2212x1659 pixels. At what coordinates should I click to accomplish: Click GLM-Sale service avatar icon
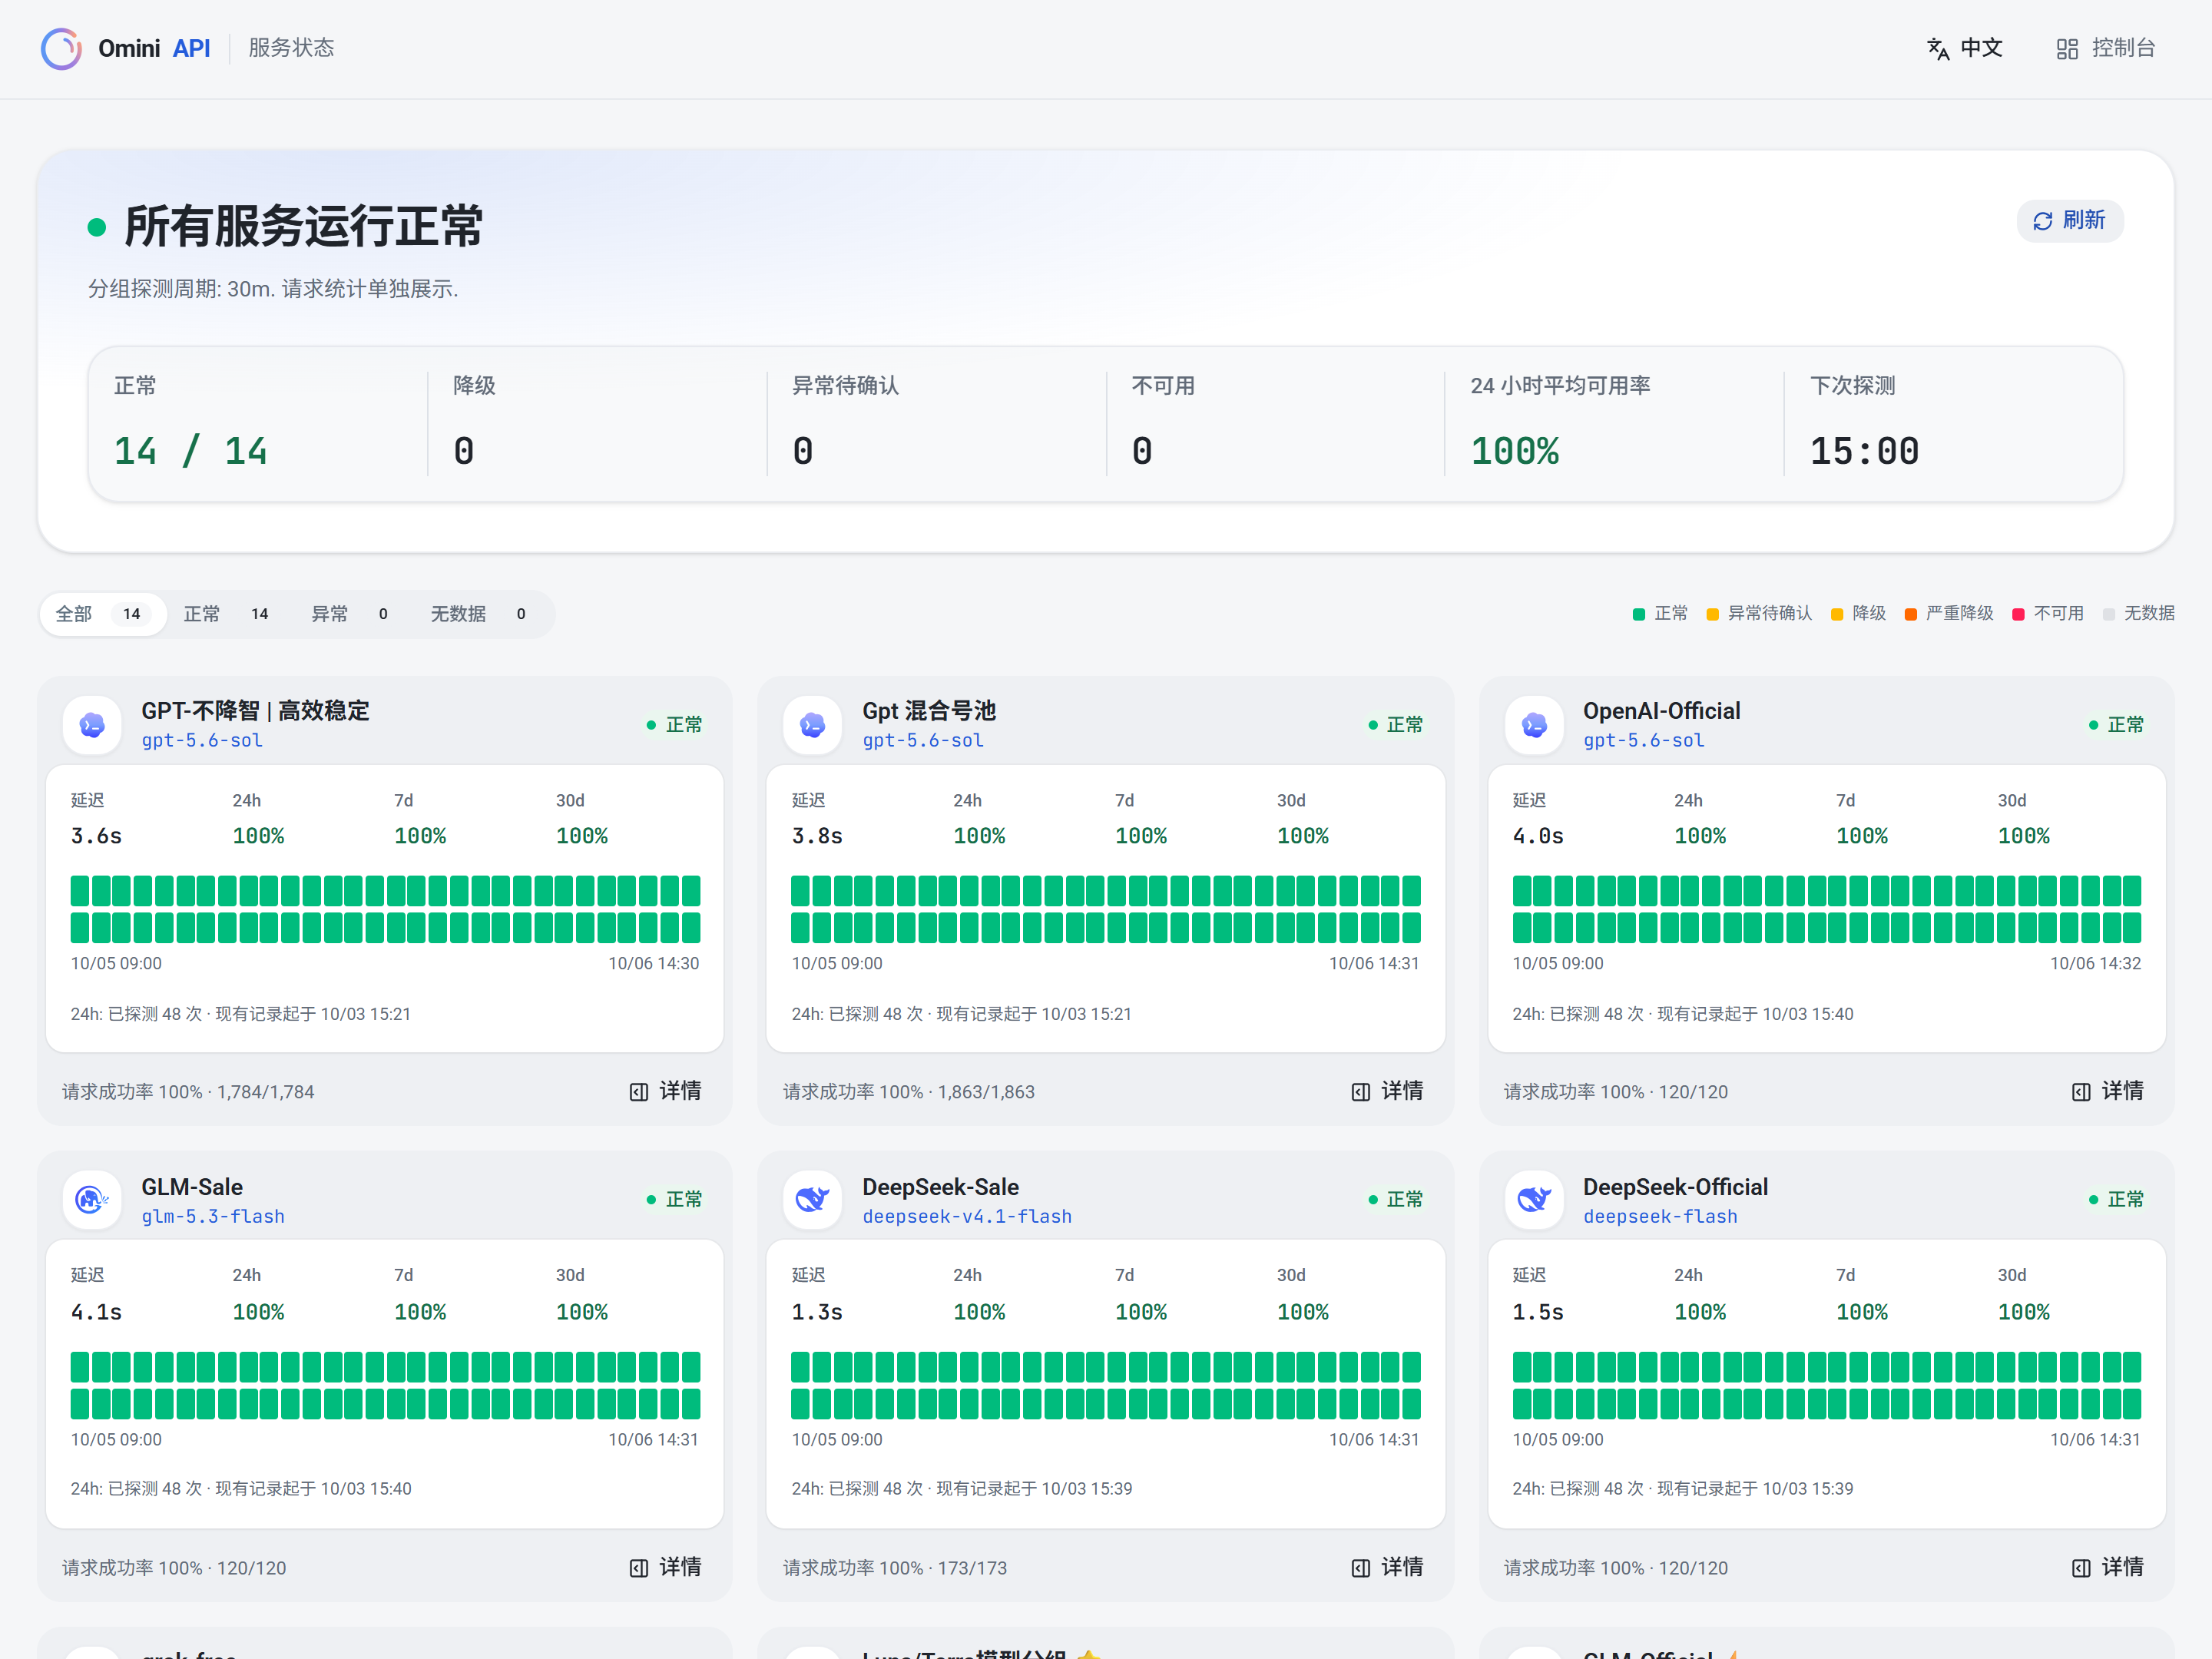pyautogui.click(x=92, y=1199)
